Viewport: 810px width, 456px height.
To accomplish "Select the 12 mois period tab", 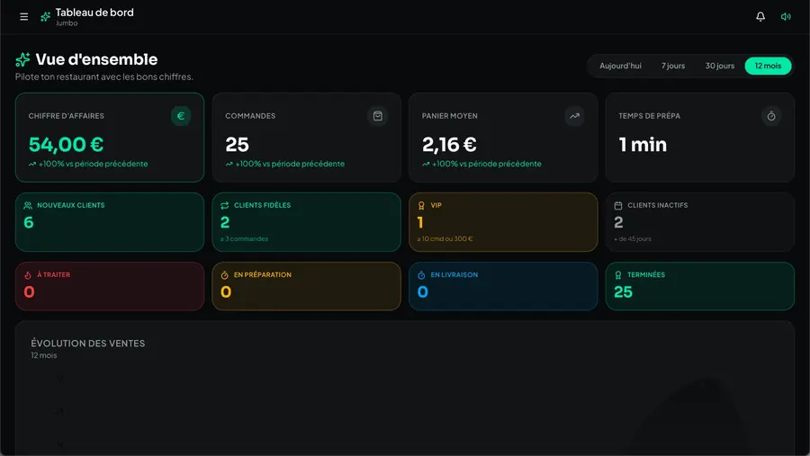I will coord(768,66).
